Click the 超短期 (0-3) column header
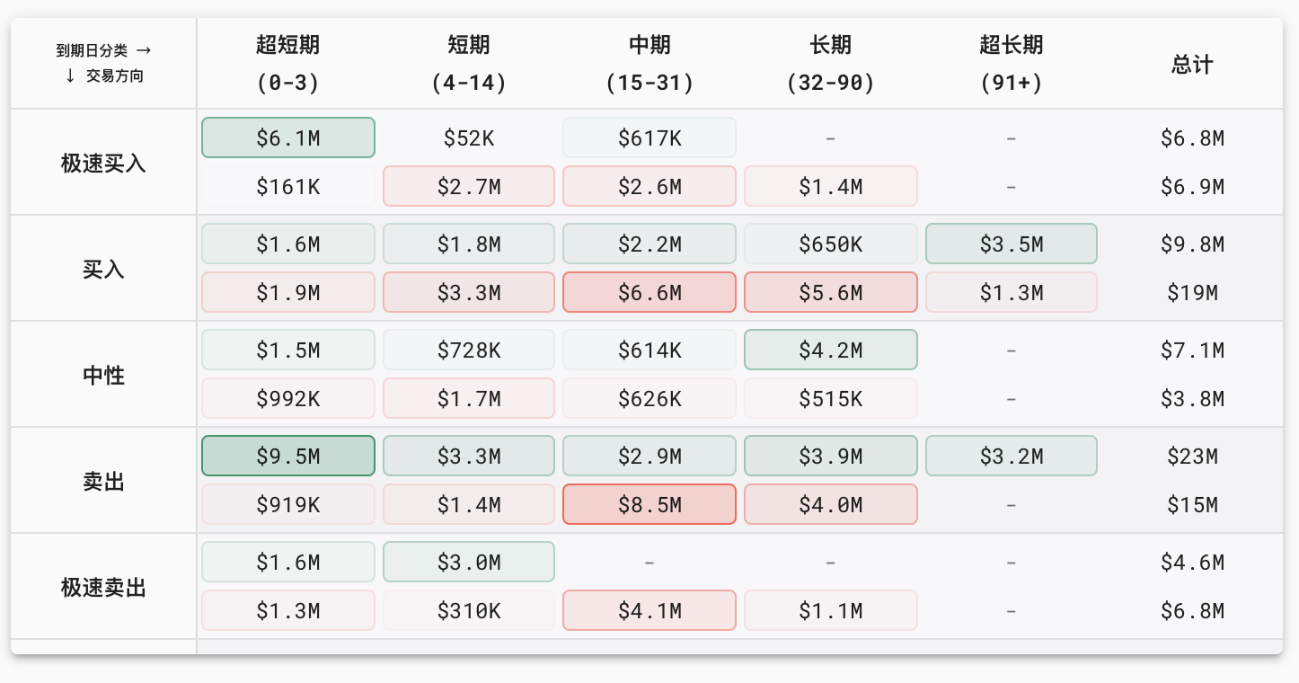The image size is (1299, 683). click(288, 64)
